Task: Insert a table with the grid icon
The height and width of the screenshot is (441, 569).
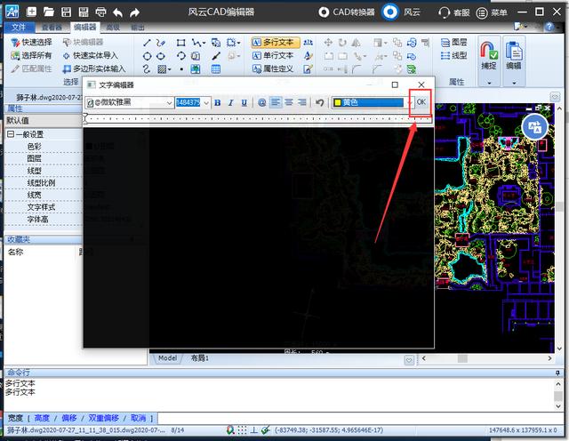Action: (x=216, y=69)
